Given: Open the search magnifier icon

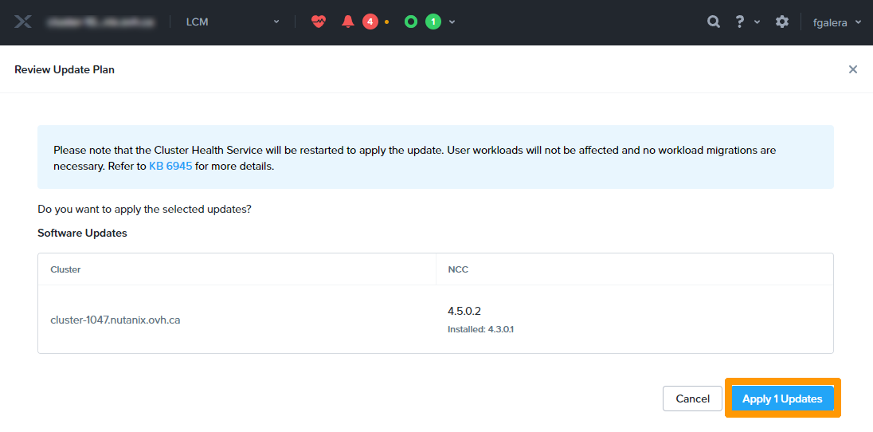Looking at the screenshot, I should [x=714, y=22].
